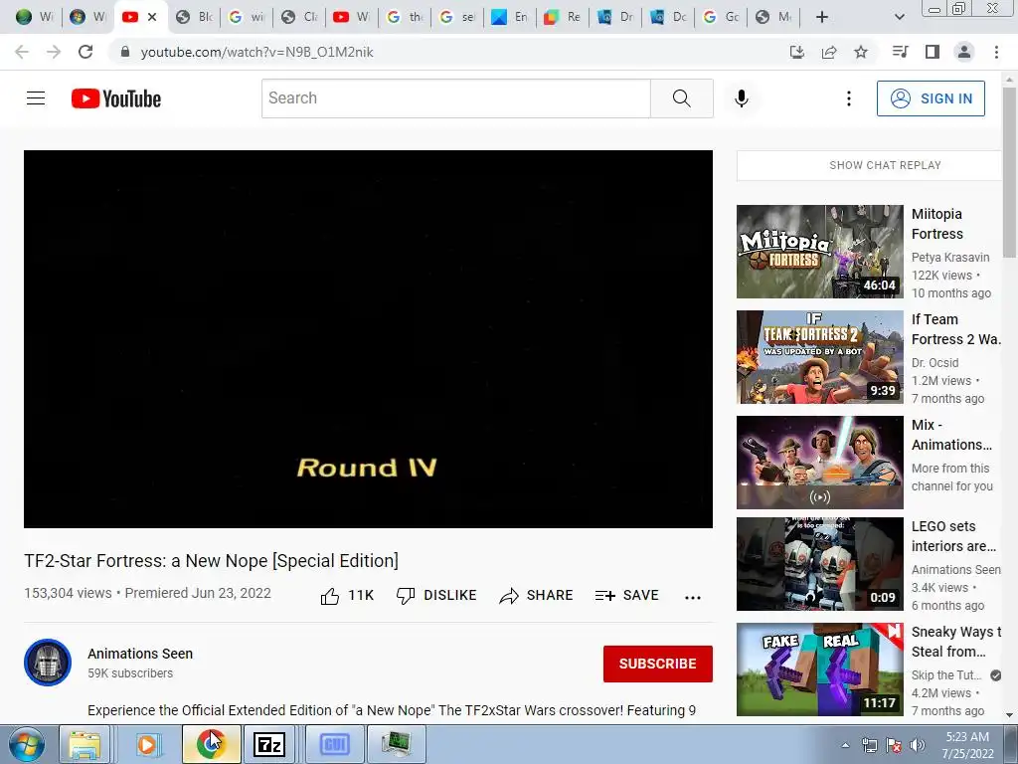1018x764 pixels.
Task: Open the SHARE dialog
Action: (x=536, y=595)
